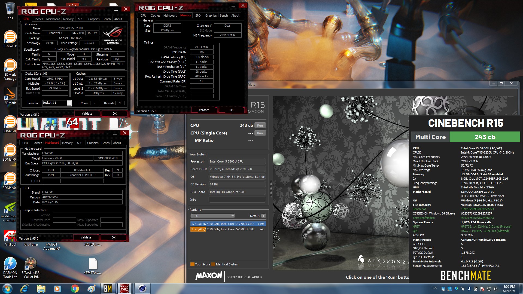The image size is (523, 294).
Task: Click the Windows Start orb
Action: pos(7,289)
